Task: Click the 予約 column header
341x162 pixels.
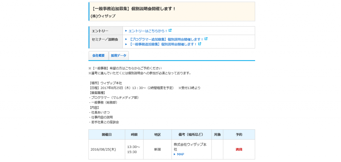Action: point(239,135)
